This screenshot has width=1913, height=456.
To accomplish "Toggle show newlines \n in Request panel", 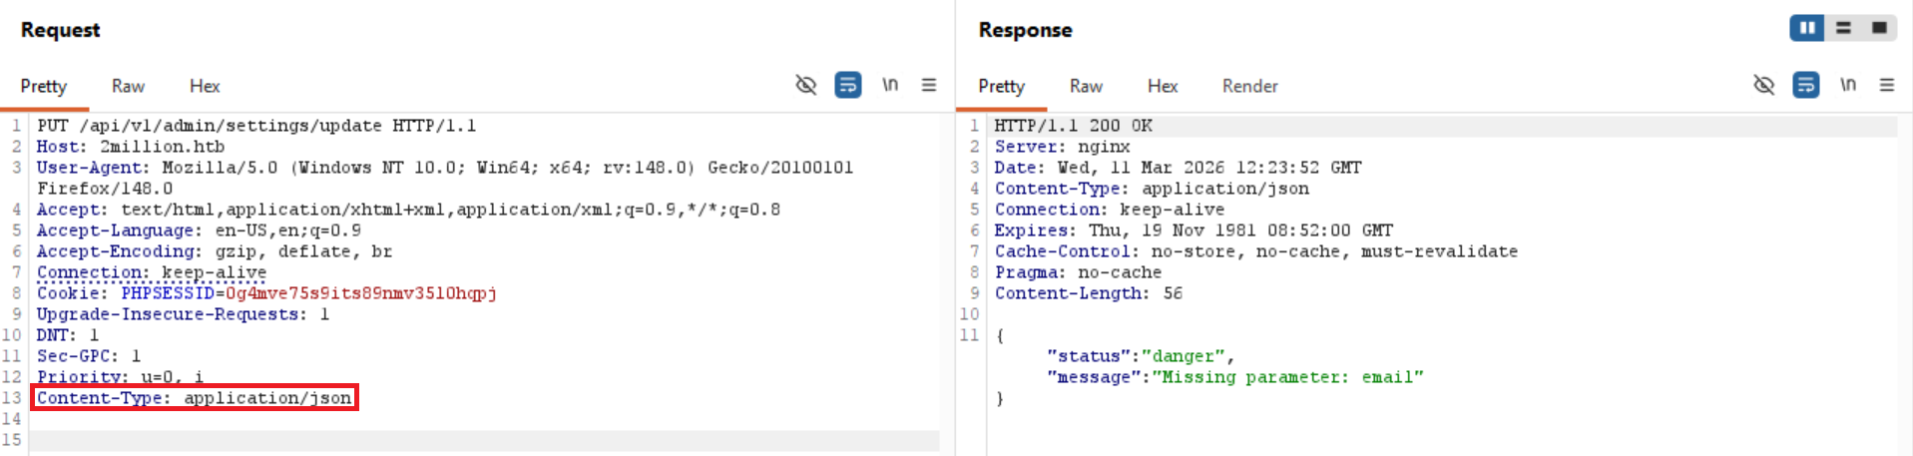I will coord(890,85).
